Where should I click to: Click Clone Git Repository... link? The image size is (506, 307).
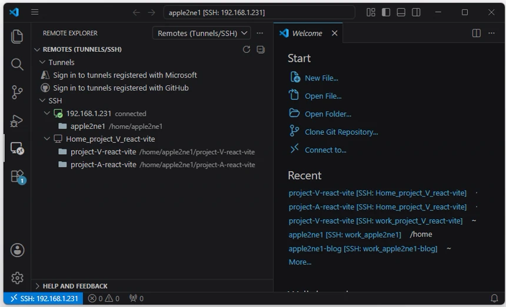click(x=341, y=132)
